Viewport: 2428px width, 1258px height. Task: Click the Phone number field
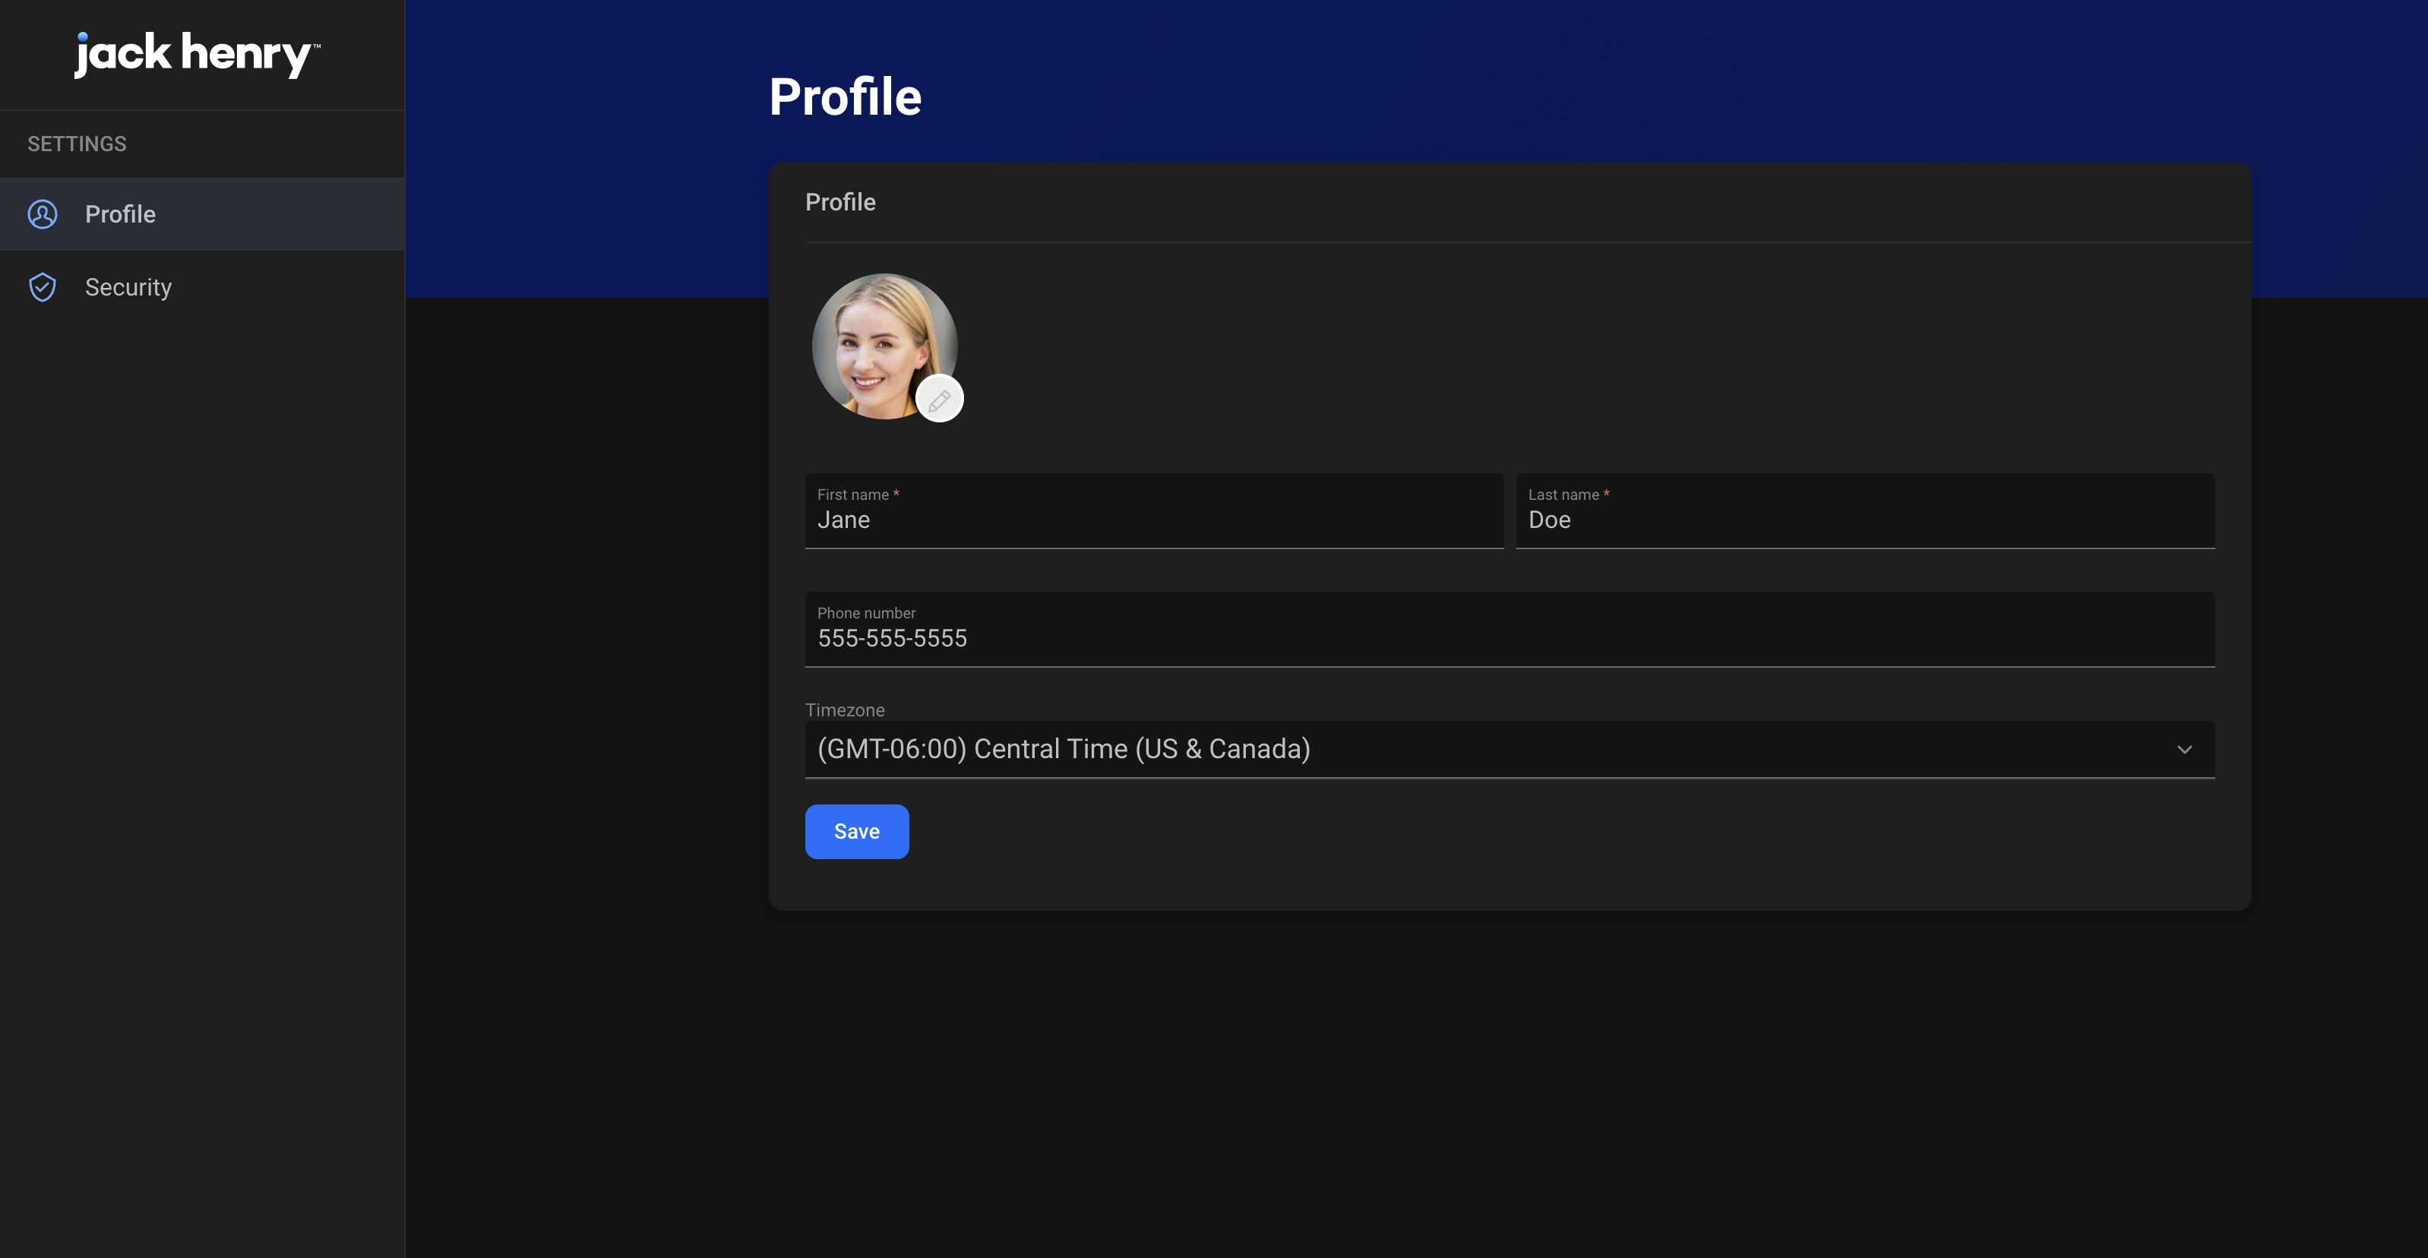point(1508,638)
